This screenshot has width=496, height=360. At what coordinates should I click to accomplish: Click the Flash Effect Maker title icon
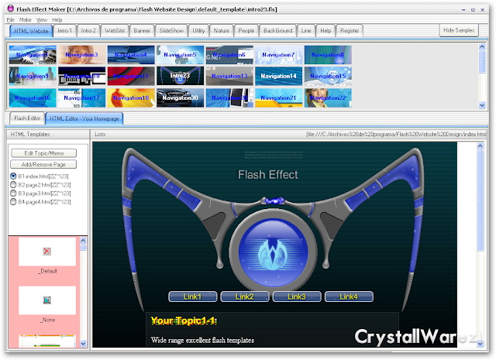point(10,9)
